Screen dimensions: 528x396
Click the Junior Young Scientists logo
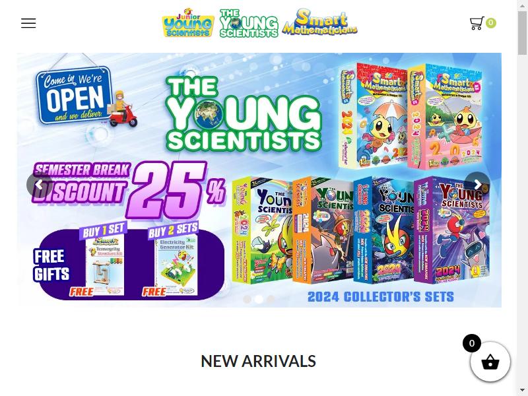pyautogui.click(x=188, y=23)
